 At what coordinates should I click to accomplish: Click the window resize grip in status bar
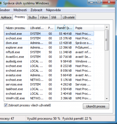pos(114,120)
